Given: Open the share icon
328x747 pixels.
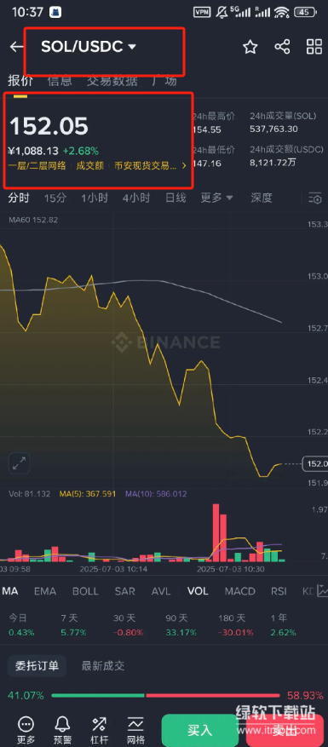Looking at the screenshot, I should coord(282,47).
